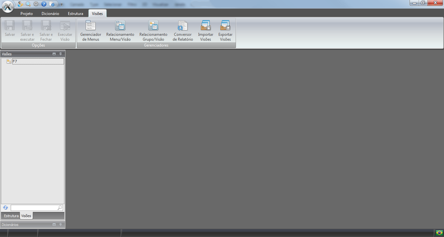Viewport: 444px width, 237px height.
Task: Maximize the Dicionários panel with its window icon
Action: 54,225
